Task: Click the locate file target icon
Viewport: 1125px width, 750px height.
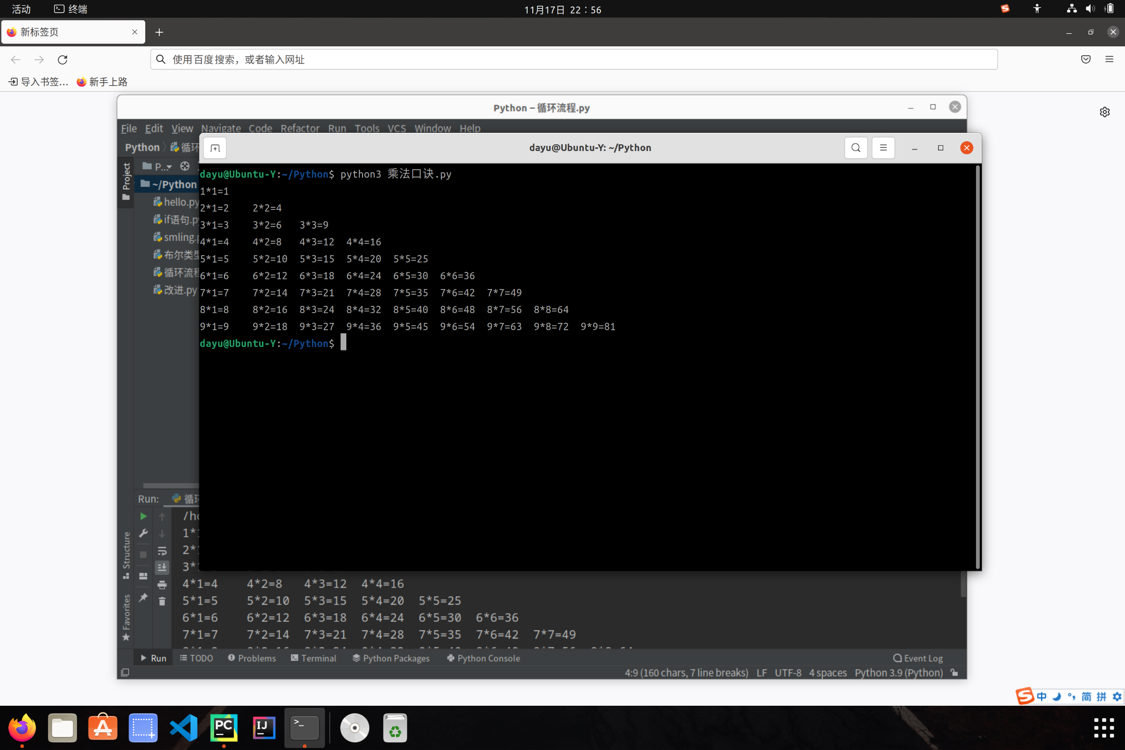Action: (185, 166)
